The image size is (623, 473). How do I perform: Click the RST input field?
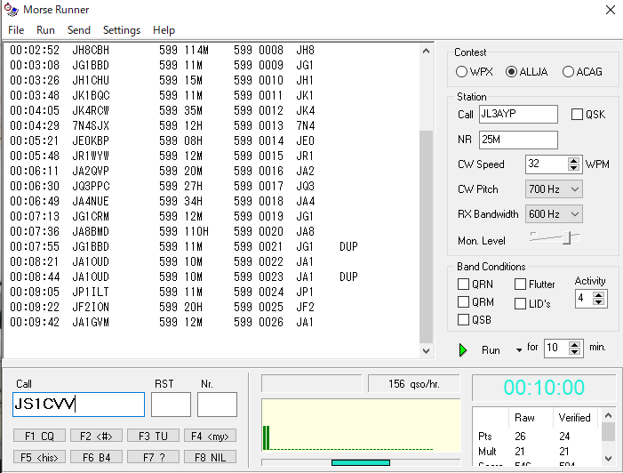(x=171, y=405)
